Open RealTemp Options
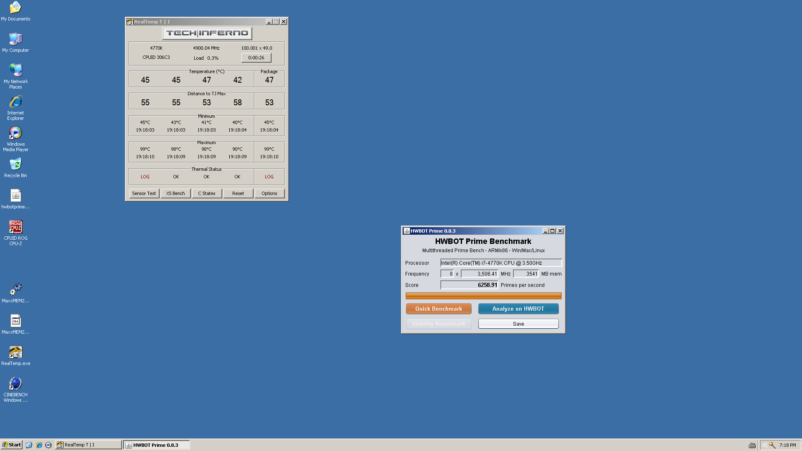Image resolution: width=802 pixels, height=451 pixels. [x=269, y=193]
